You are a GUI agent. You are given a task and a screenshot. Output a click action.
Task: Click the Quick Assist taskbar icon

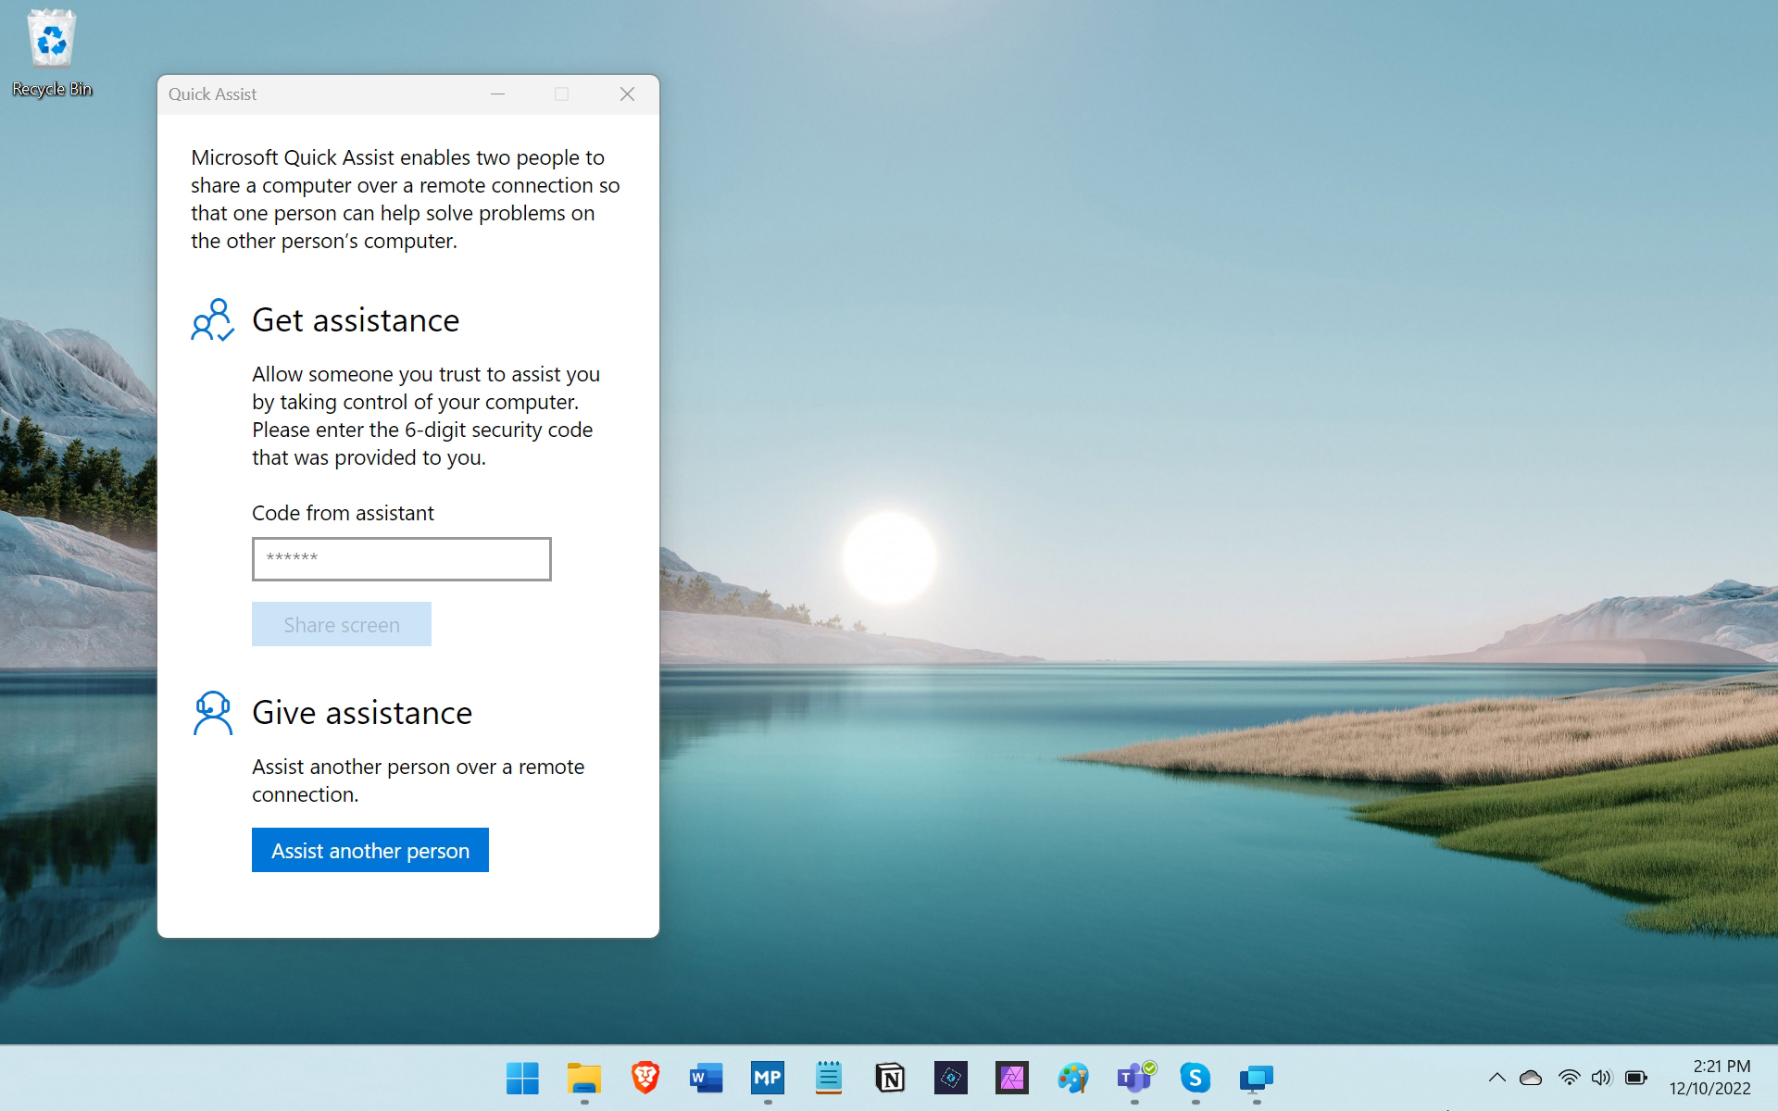[x=1256, y=1078]
